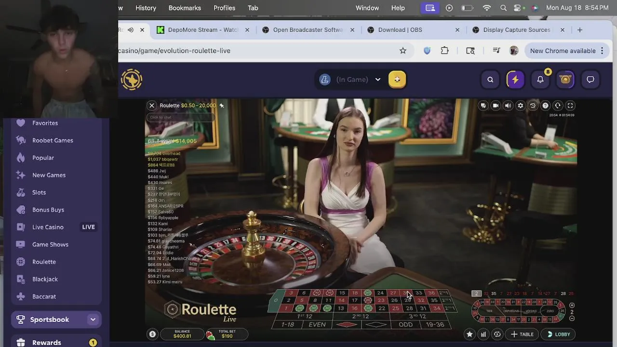
Task: Increase racetrack neighbours with plus
Action: pyautogui.click(x=572, y=305)
